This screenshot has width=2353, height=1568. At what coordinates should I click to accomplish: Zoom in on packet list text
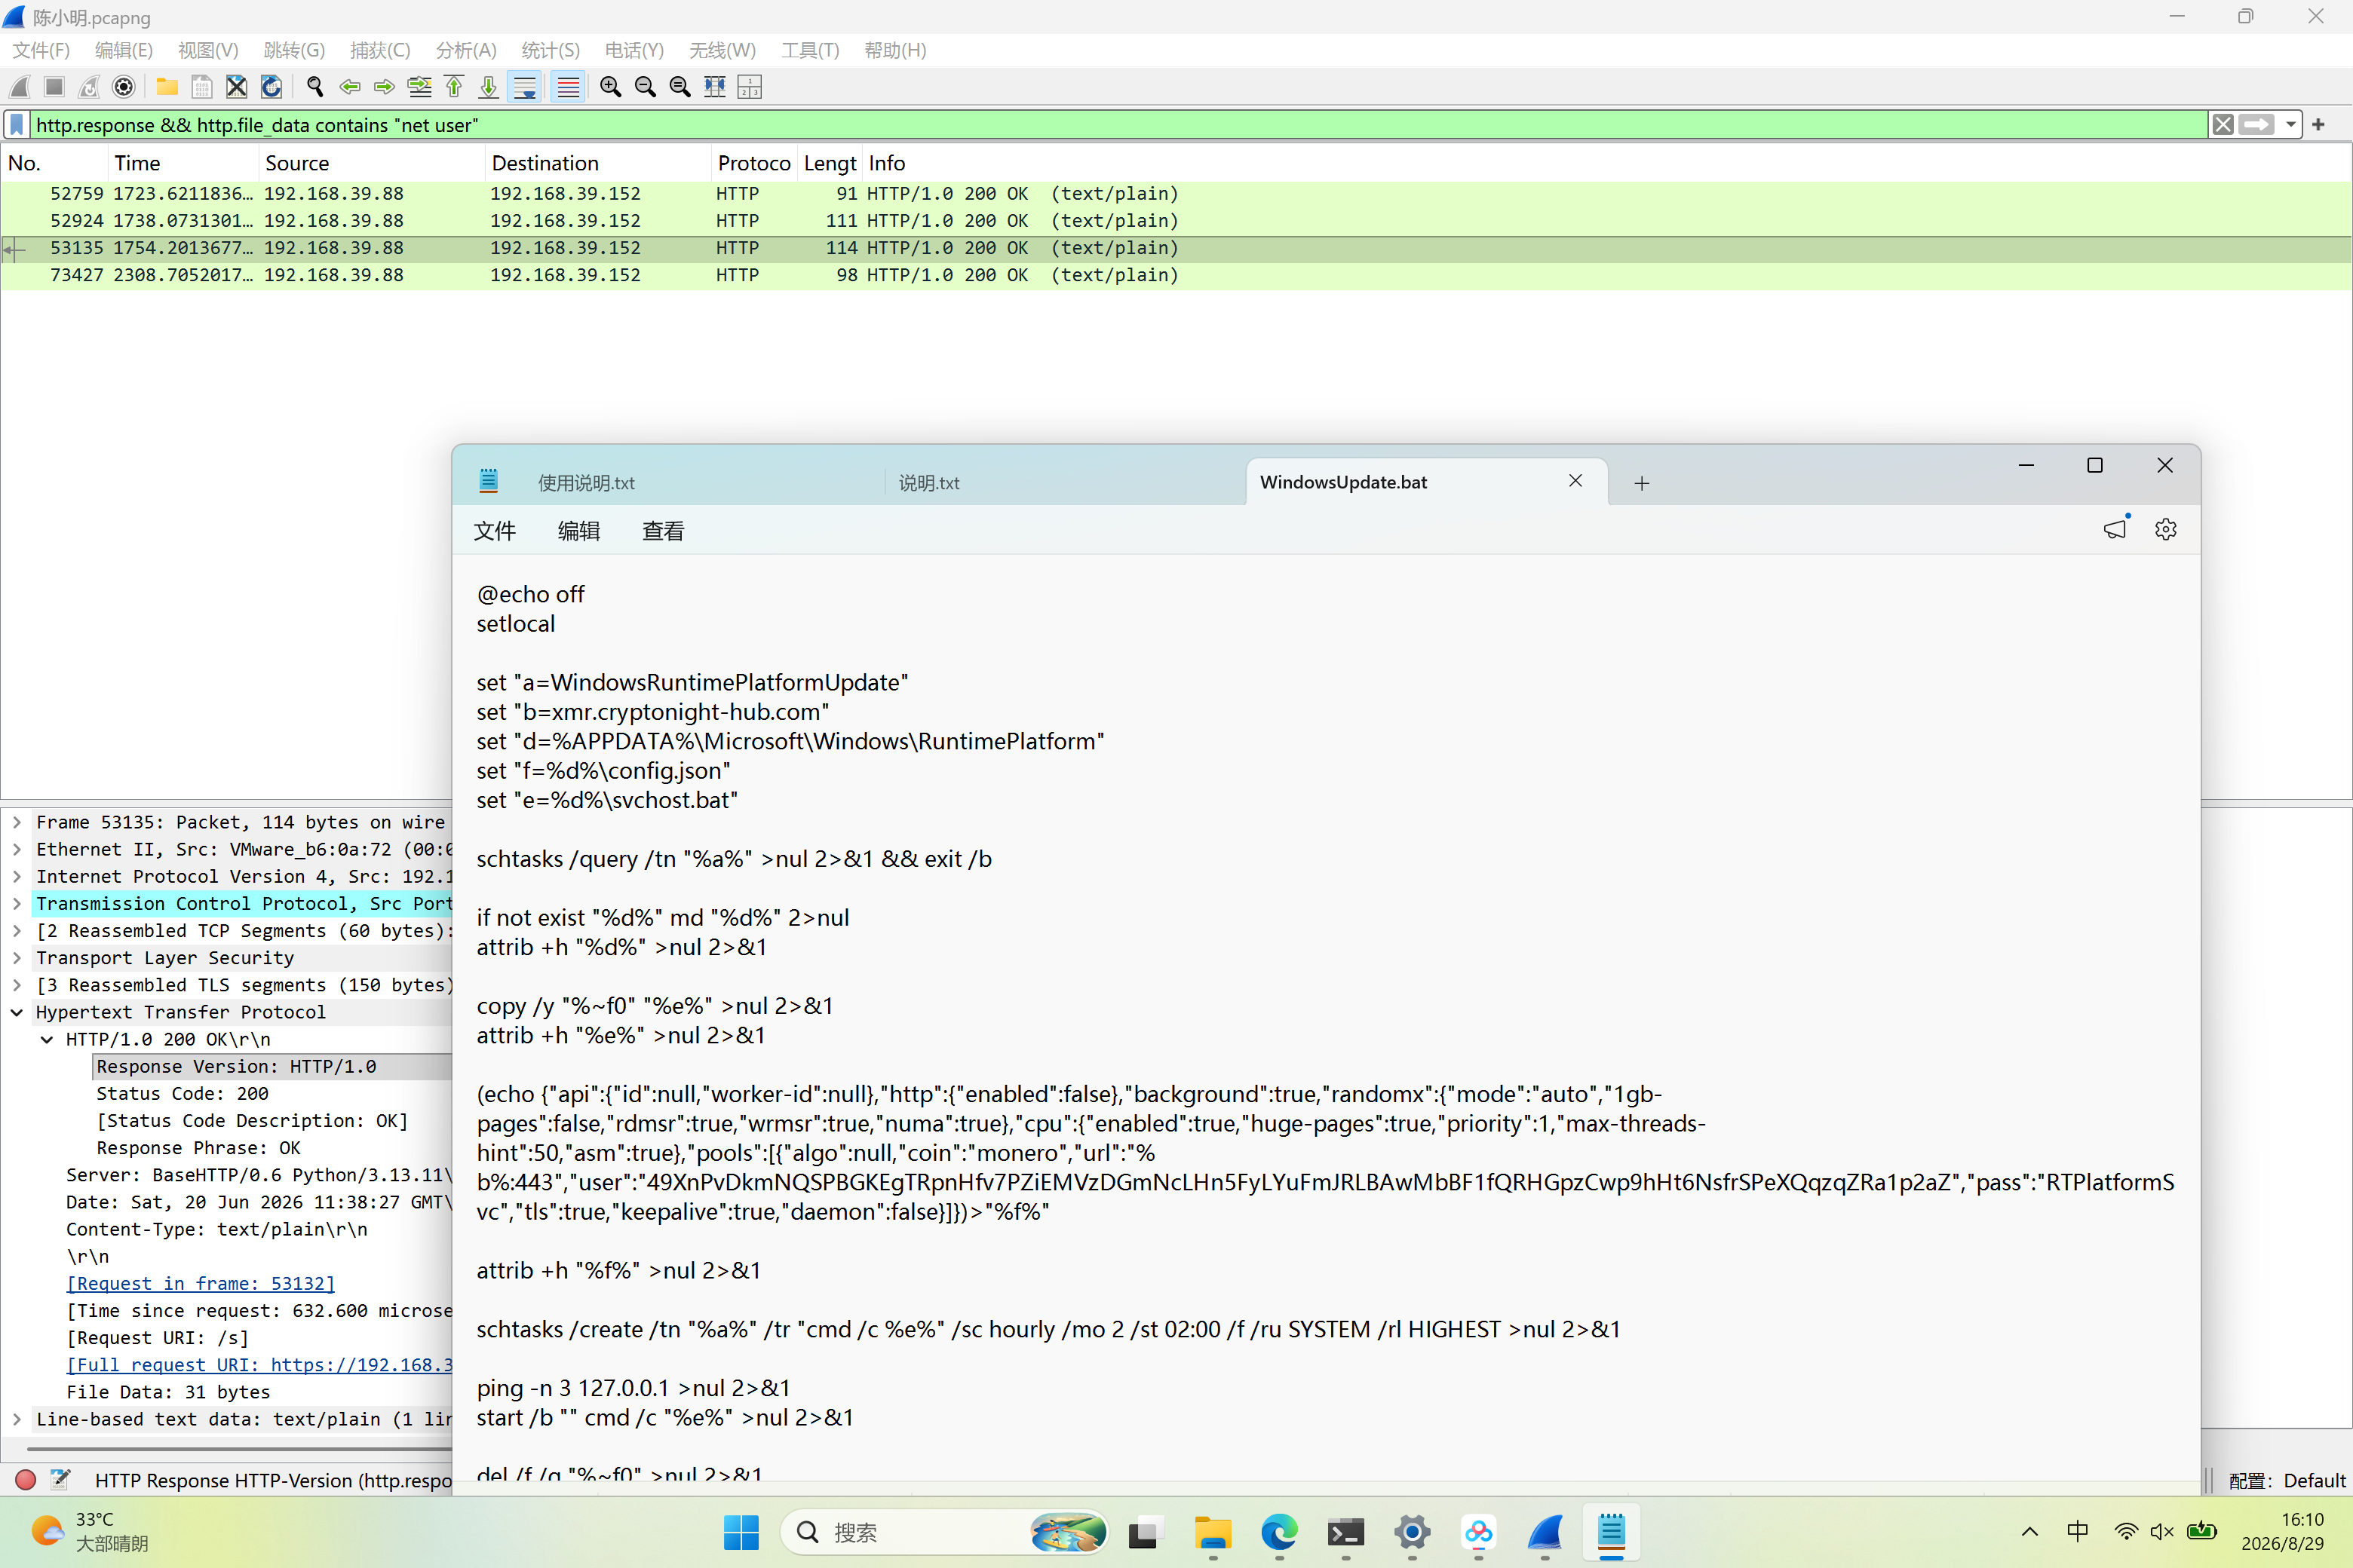click(610, 87)
